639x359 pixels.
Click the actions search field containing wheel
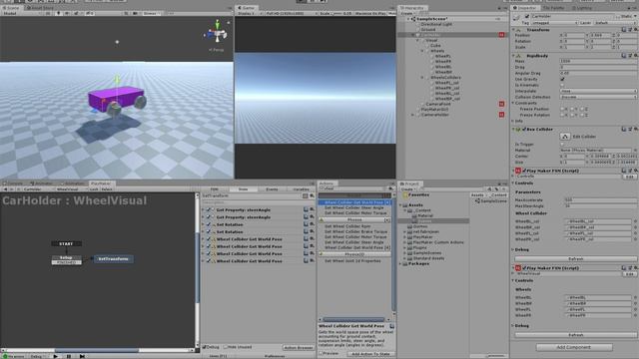point(353,188)
